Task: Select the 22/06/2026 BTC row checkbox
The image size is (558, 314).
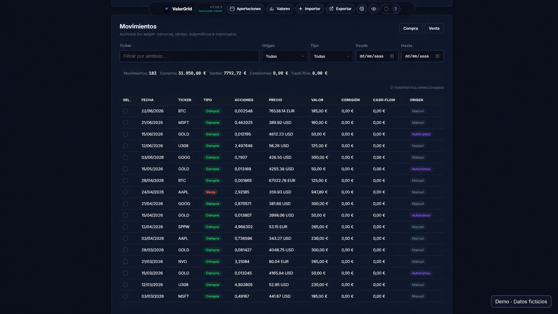Action: tap(125, 111)
